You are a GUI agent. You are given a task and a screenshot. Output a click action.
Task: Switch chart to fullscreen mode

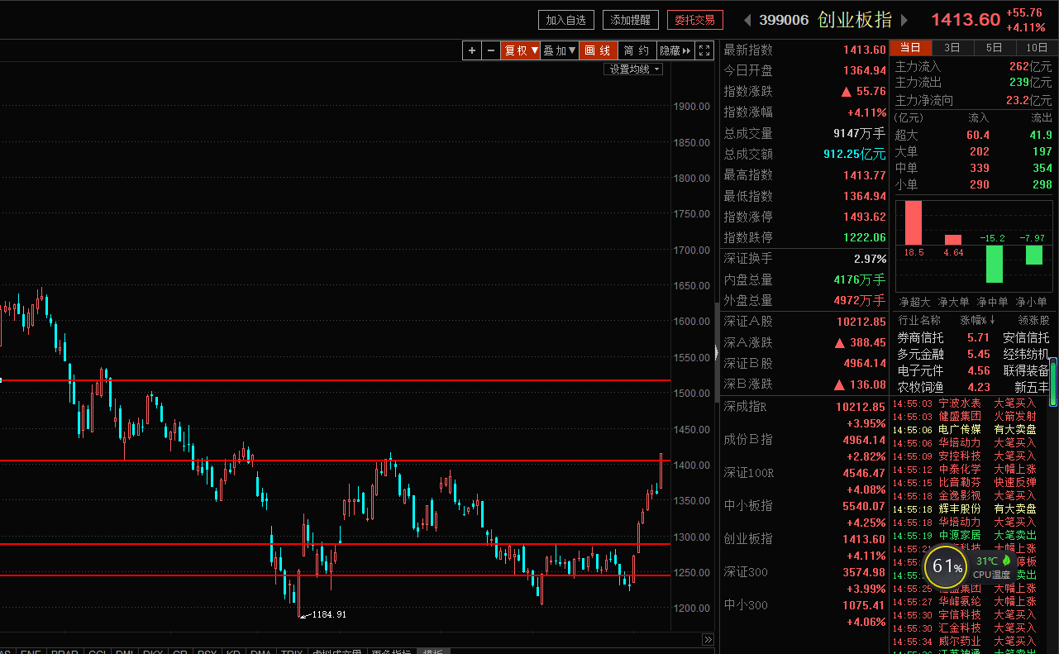click(x=704, y=50)
